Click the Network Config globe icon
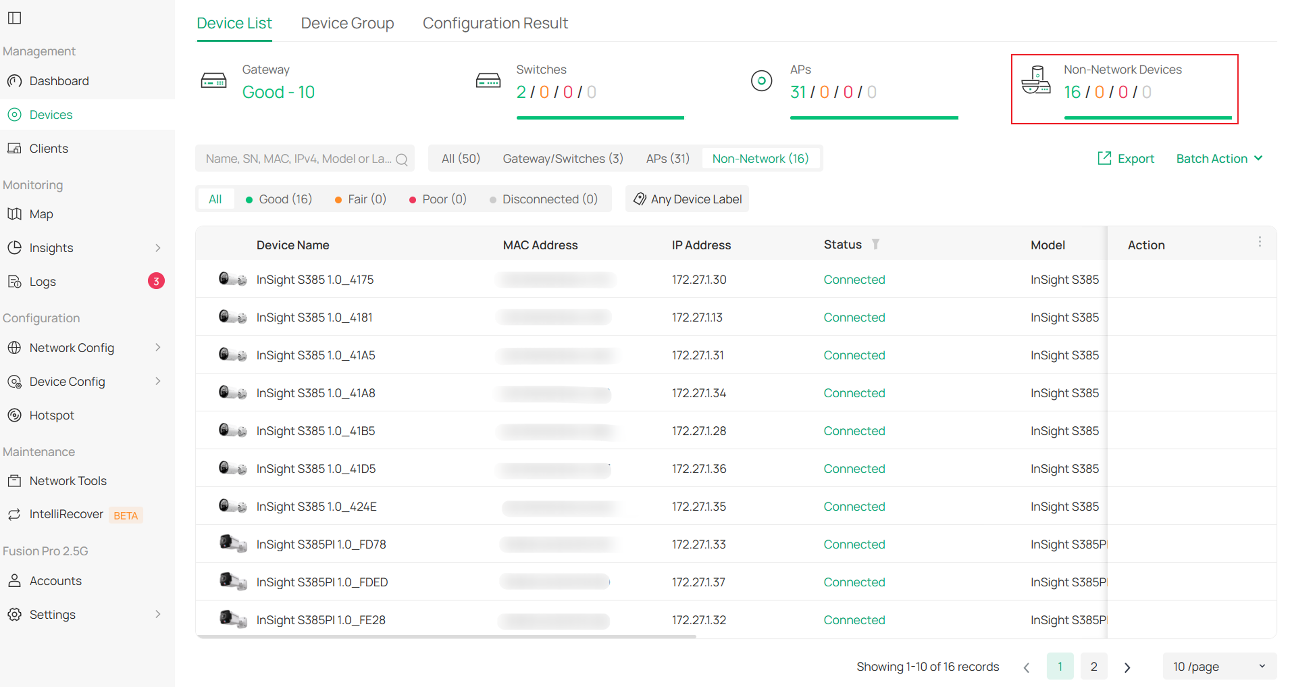 [15, 348]
